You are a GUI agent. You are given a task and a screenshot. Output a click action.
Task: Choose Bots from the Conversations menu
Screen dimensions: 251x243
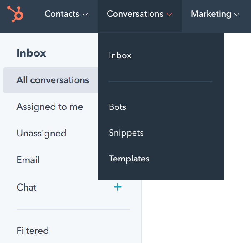[118, 107]
